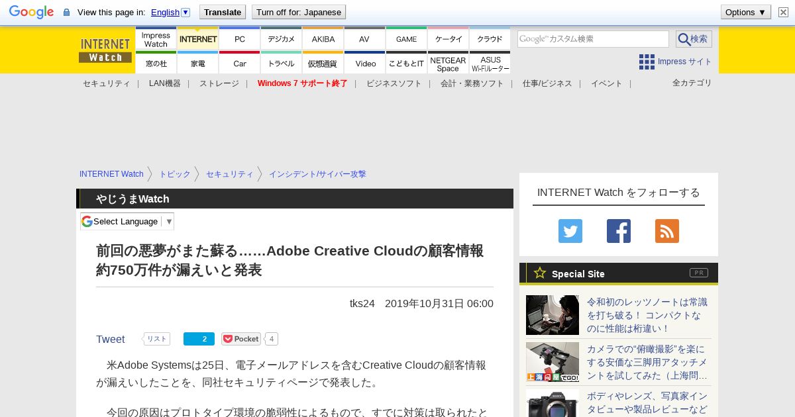Go to セキュリティ breadcrumb

(230, 174)
